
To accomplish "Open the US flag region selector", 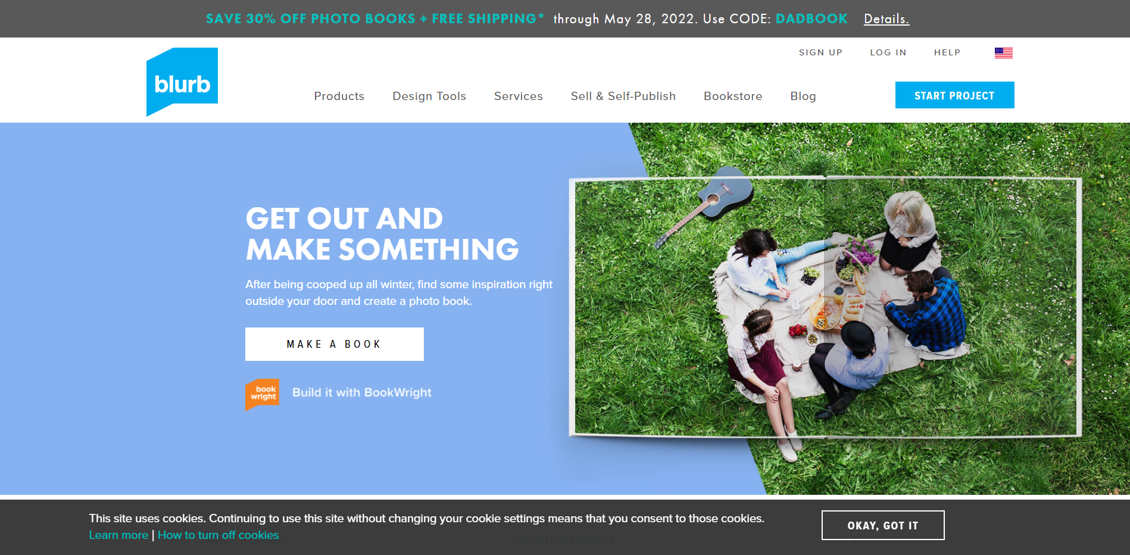I will click(x=1004, y=52).
